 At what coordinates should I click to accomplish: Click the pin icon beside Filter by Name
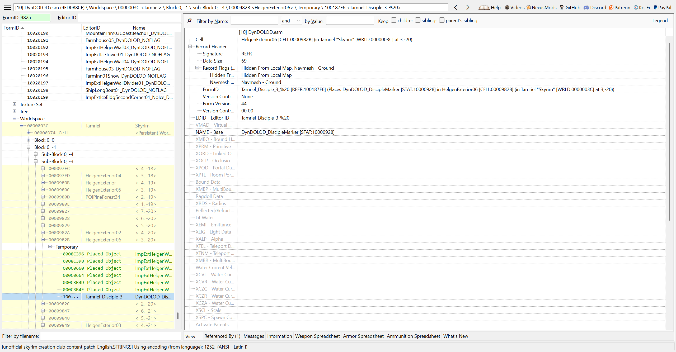coord(190,21)
